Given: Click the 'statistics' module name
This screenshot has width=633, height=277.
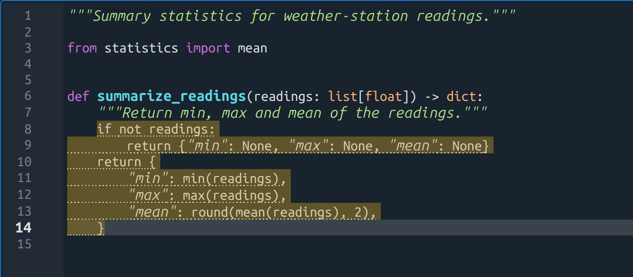Looking at the screenshot, I should (141, 48).
